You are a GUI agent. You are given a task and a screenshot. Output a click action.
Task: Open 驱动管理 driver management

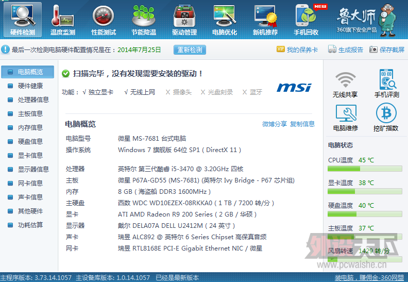[x=184, y=20]
